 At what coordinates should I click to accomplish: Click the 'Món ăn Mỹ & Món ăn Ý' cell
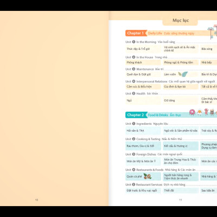pyautogui.click(x=143, y=161)
